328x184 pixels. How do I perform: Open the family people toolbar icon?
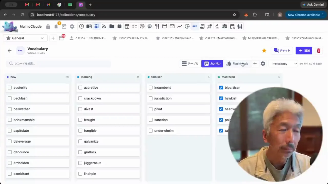240,26
